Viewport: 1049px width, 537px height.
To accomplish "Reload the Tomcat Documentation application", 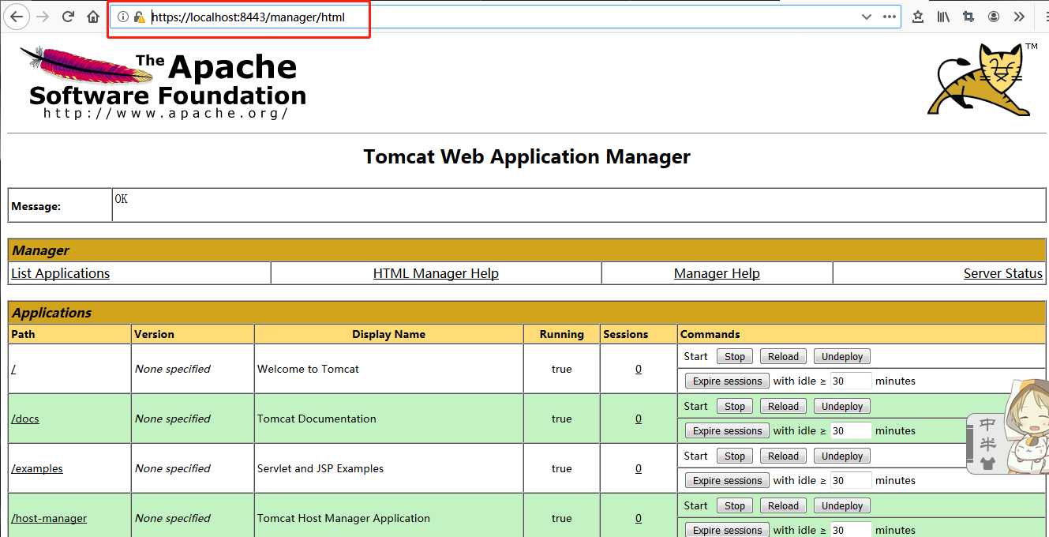I will coord(784,407).
